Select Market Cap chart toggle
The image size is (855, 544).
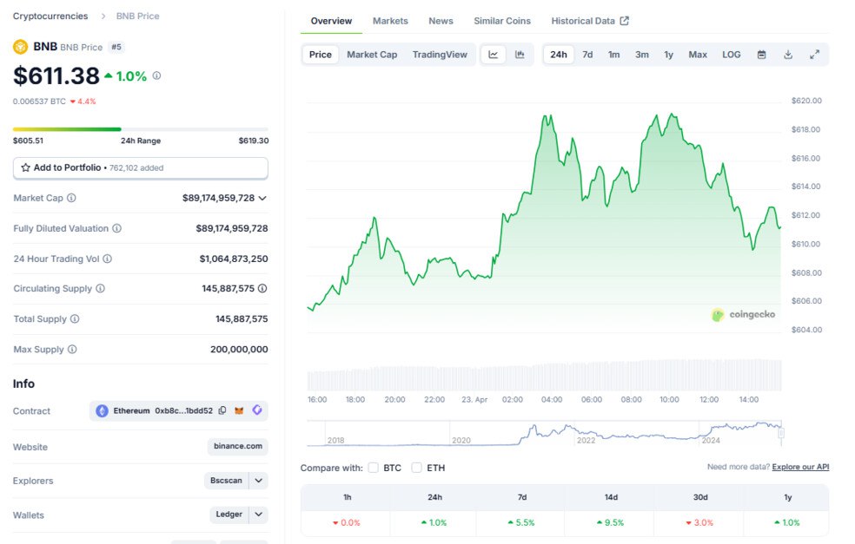point(372,55)
